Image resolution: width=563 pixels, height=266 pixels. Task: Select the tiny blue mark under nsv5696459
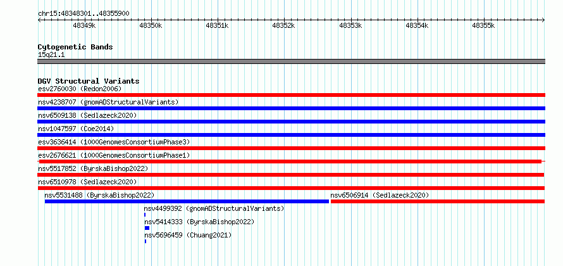tap(145, 241)
